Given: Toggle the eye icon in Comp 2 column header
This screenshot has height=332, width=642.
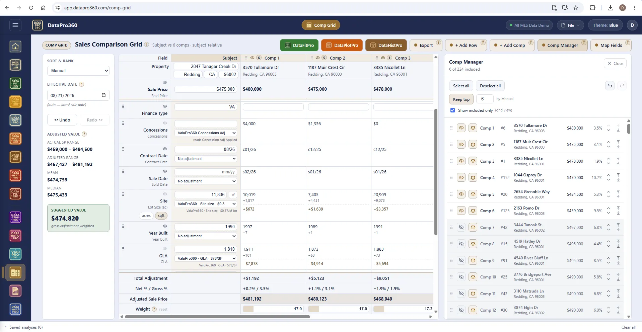Looking at the screenshot, I should coord(318,58).
